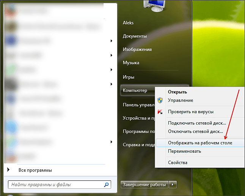Viewport: 245px width, 196px height.
Task: Open Справка и поддержка
Action: coord(139,145)
